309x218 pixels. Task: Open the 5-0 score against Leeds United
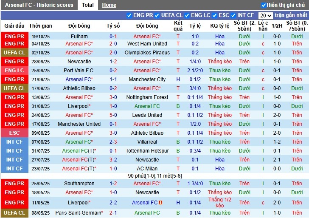pos(113,115)
